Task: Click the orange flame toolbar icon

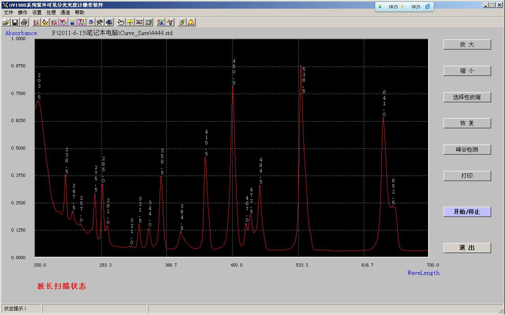Action: pos(191,22)
